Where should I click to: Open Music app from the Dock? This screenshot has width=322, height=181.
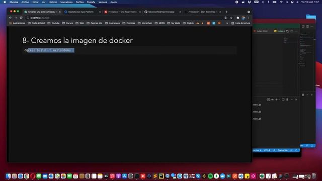[112, 176]
